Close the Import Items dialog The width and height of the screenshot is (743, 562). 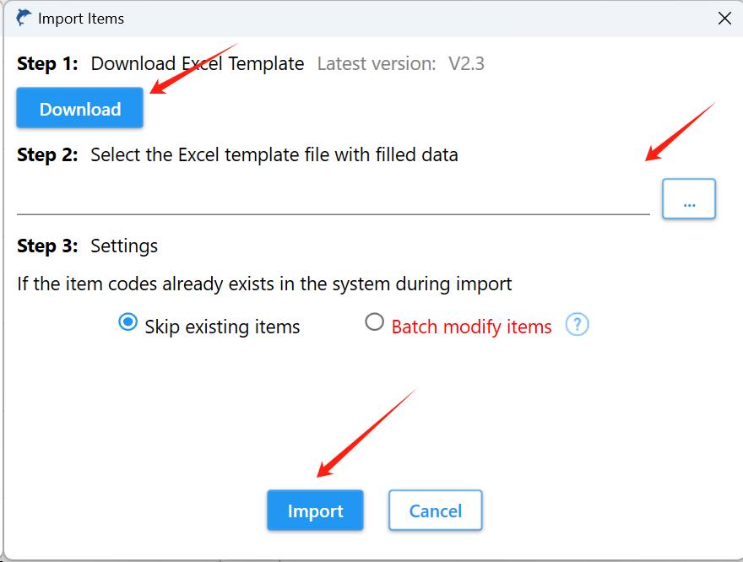pyautogui.click(x=724, y=19)
